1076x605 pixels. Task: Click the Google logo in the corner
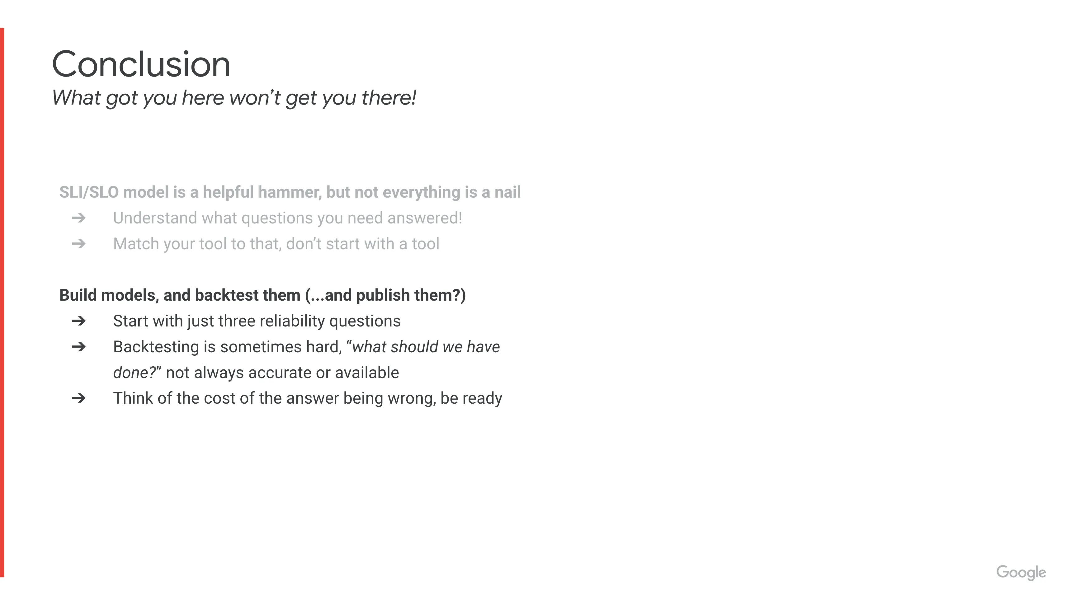(1021, 572)
